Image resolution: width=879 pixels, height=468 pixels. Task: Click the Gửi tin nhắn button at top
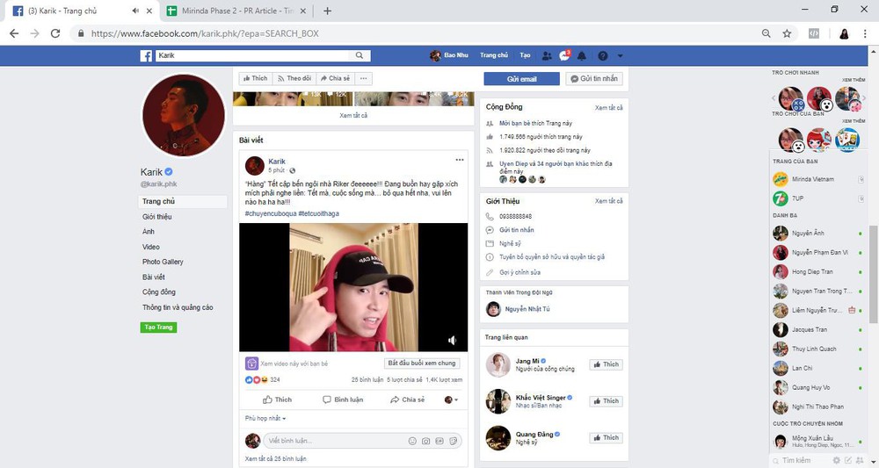(594, 79)
